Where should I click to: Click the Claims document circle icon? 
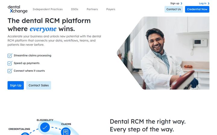pyautogui.click(x=66, y=131)
